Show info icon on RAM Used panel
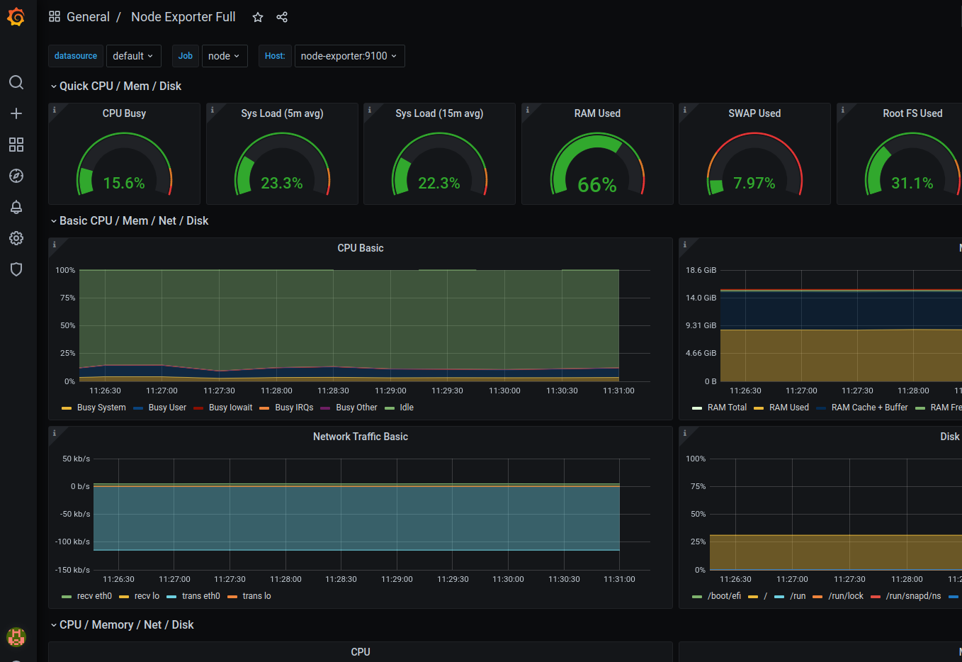Image resolution: width=962 pixels, height=662 pixels. point(528,110)
